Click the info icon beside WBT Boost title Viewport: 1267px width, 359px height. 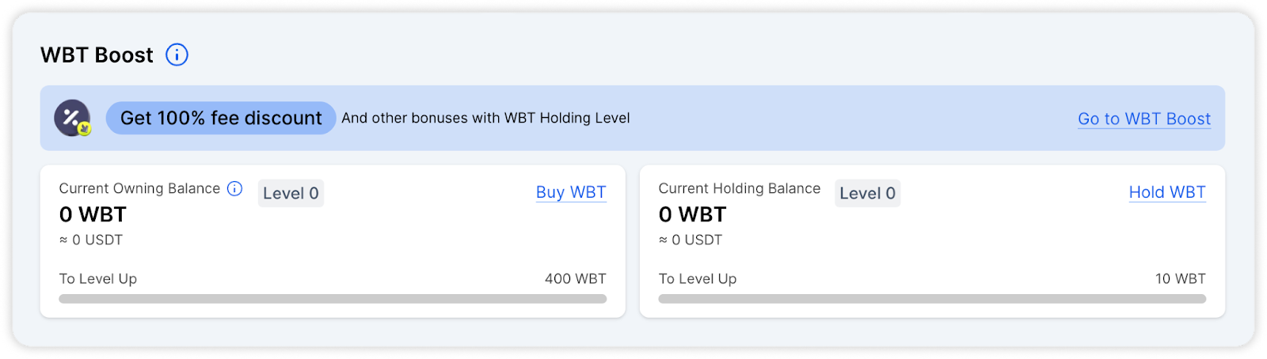click(x=177, y=55)
